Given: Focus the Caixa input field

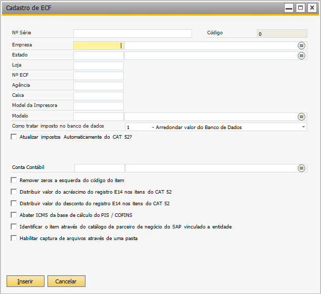Looking at the screenshot, I should click(99, 96).
